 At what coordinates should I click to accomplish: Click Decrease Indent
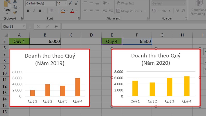click(x=105, y=11)
